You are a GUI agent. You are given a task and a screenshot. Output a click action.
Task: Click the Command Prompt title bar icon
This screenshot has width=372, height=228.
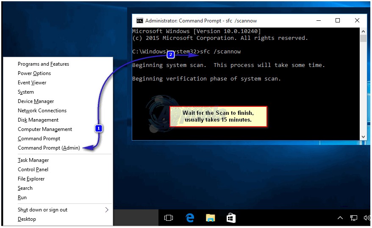click(140, 21)
